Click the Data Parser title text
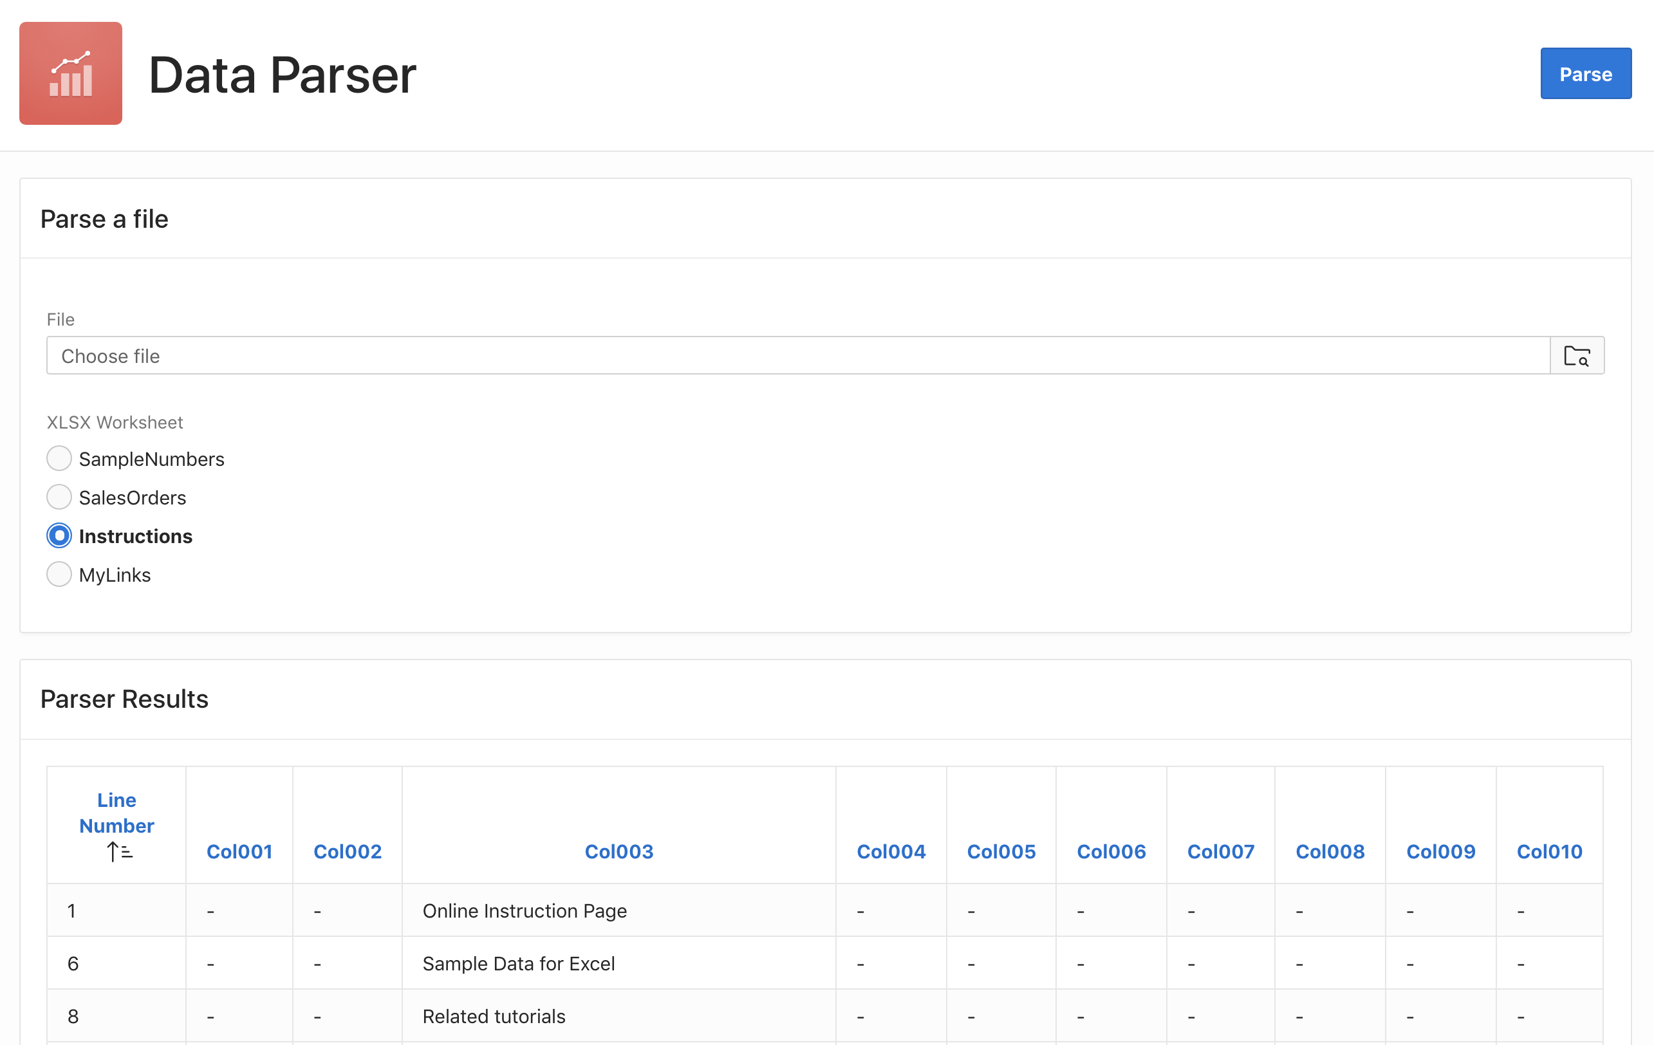 [283, 75]
